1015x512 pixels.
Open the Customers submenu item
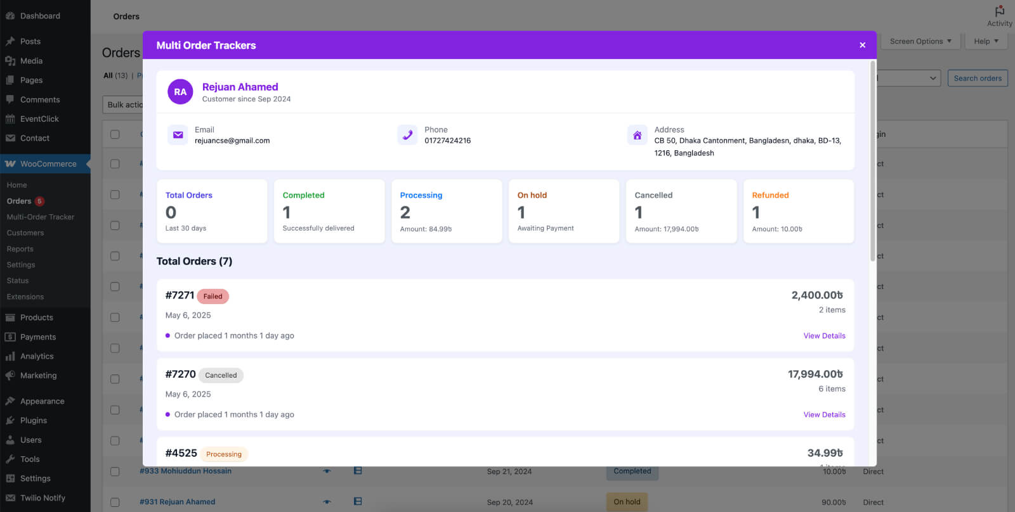coord(25,233)
